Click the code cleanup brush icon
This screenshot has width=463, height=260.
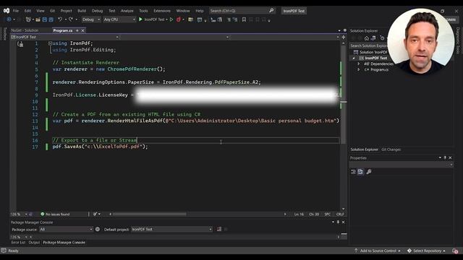click(95, 214)
